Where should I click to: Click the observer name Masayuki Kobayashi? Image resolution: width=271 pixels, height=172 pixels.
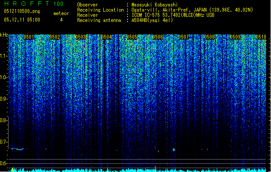155,5
